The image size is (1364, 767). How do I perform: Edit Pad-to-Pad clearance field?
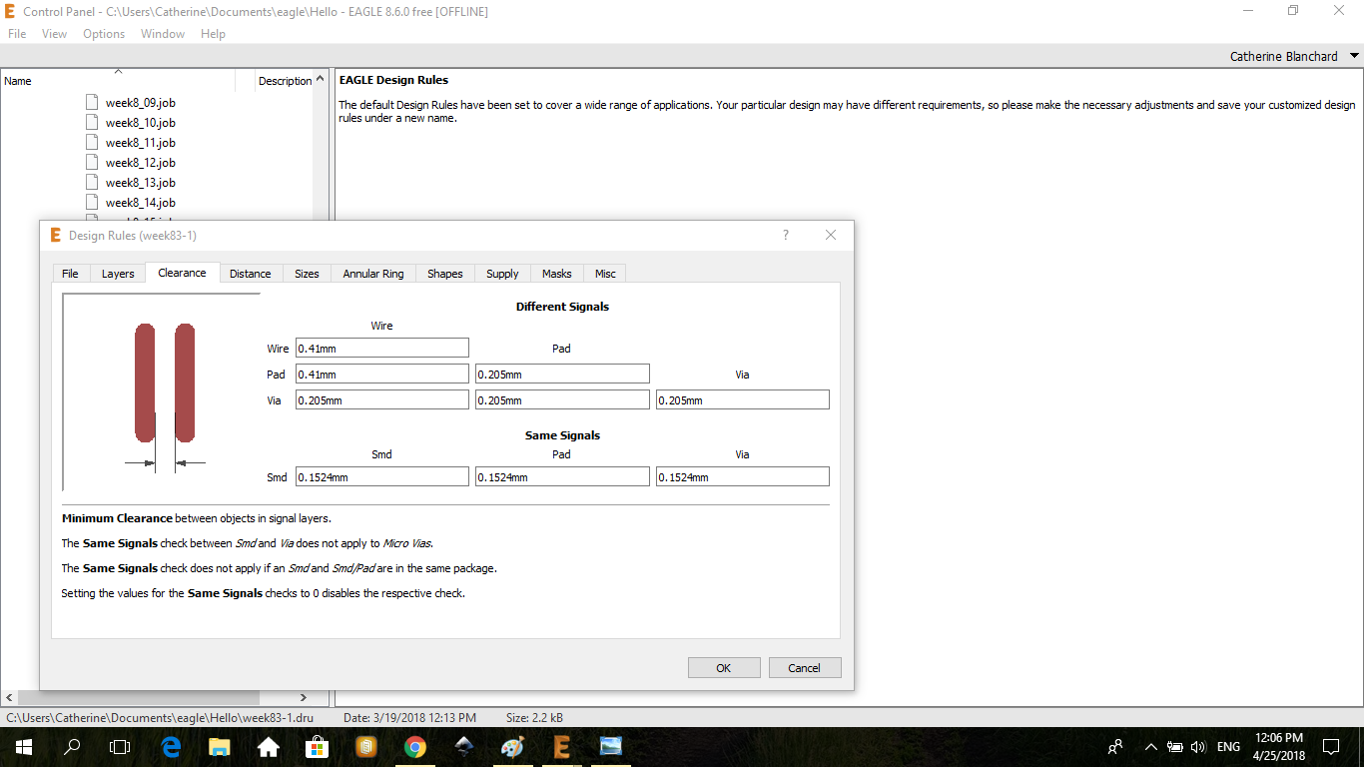pos(562,374)
